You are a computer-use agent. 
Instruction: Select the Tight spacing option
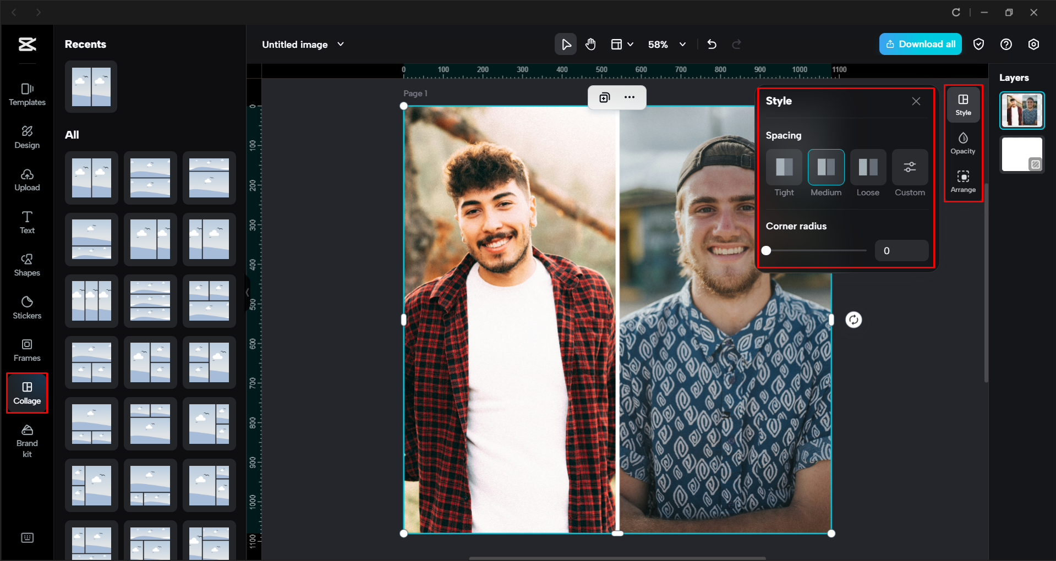[x=784, y=168]
